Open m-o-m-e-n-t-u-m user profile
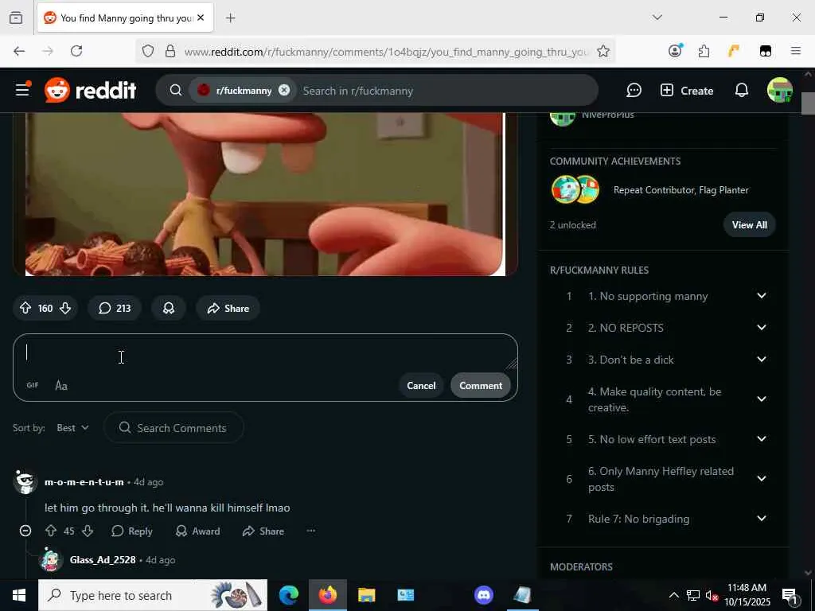 pos(84,482)
